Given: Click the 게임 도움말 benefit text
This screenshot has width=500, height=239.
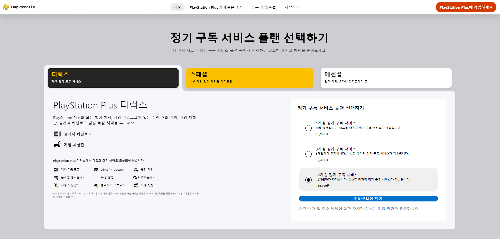Looking at the screenshot, I should click(x=69, y=185).
